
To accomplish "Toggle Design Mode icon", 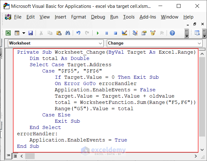I will point(124,33).
